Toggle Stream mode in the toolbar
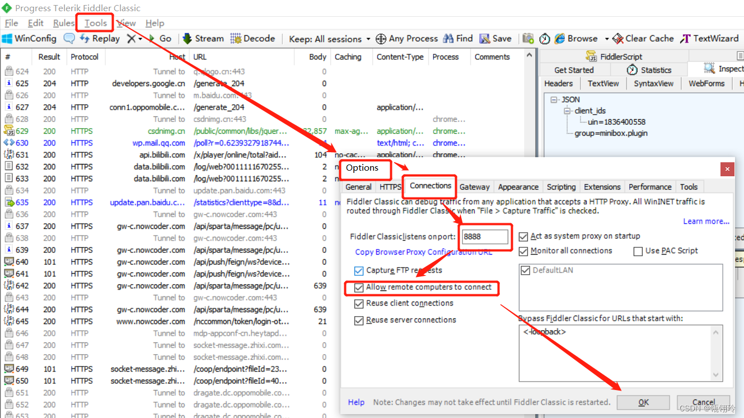The image size is (744, 418). (203, 39)
